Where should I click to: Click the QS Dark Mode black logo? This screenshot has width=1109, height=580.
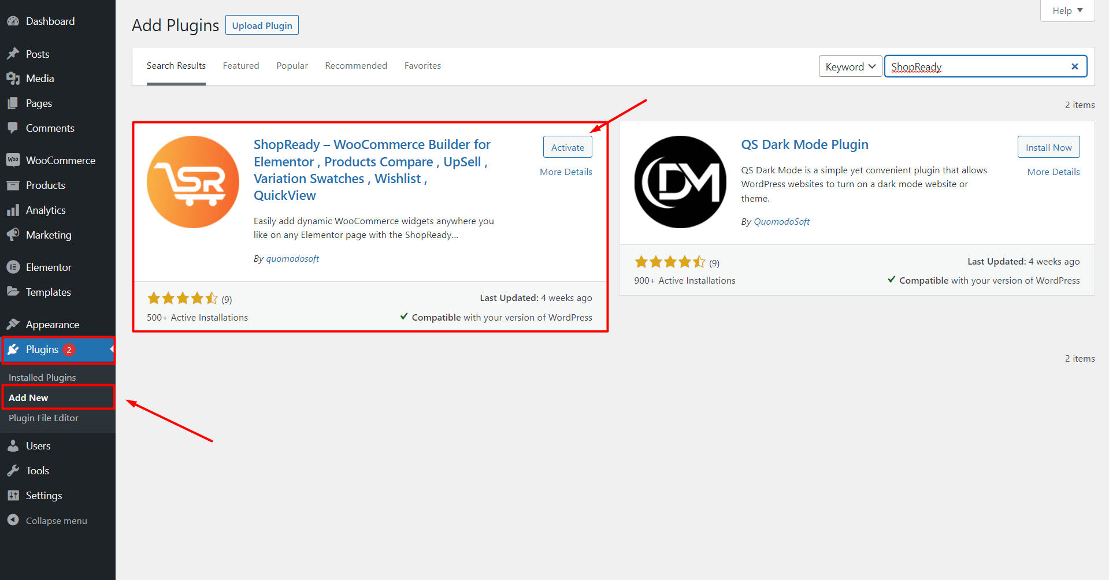(680, 182)
